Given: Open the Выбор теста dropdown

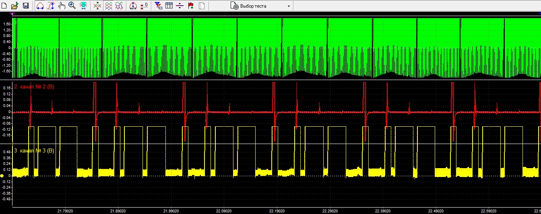Looking at the screenshot, I should point(261,6).
